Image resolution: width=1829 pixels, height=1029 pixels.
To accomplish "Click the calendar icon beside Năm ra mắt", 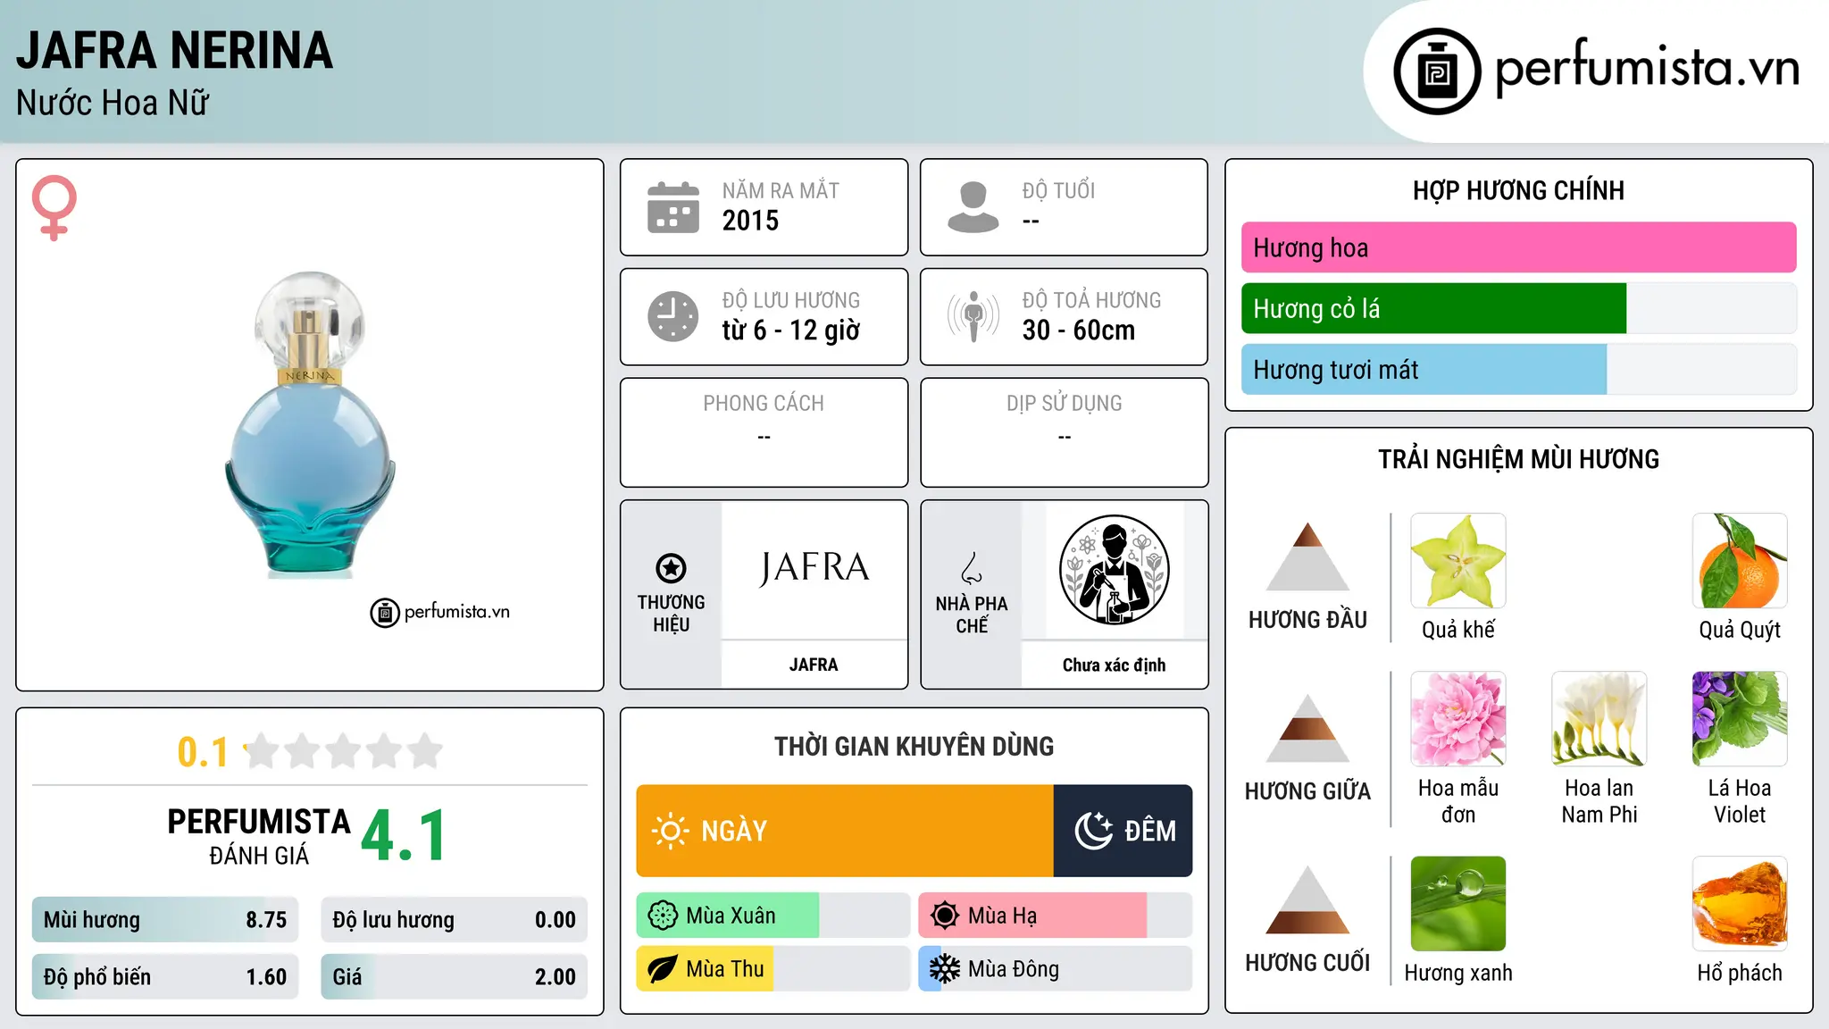I will (x=673, y=207).
